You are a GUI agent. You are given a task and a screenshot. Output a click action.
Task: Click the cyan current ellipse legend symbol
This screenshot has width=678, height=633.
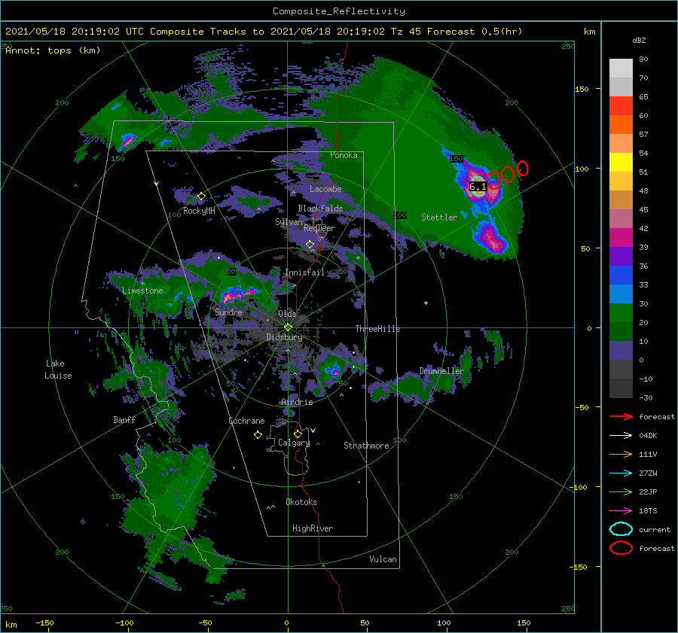(621, 529)
